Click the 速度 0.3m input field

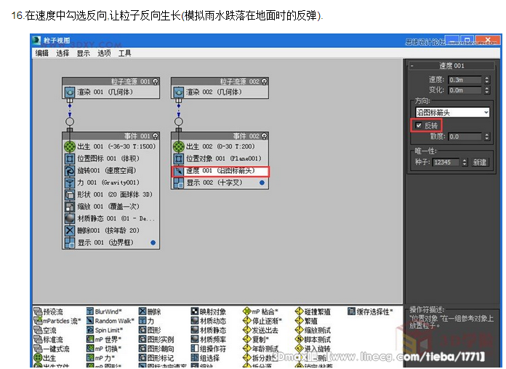tap(465, 80)
